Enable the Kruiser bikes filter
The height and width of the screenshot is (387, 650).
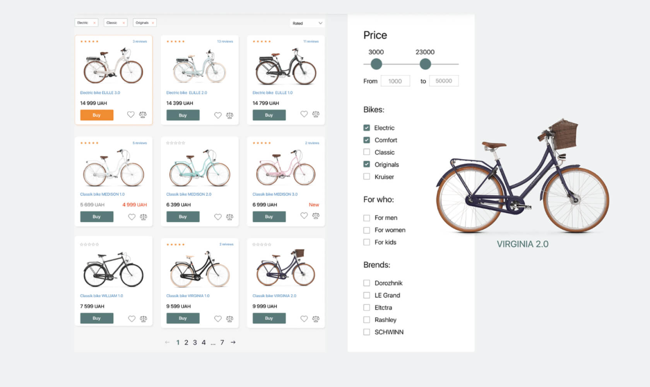tap(367, 176)
